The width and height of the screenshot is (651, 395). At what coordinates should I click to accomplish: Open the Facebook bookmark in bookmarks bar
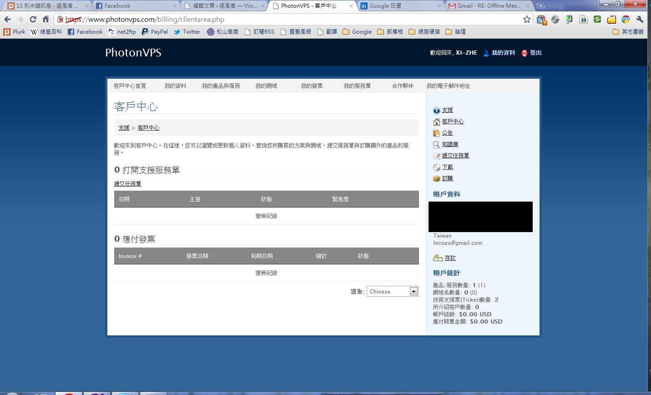click(x=85, y=32)
